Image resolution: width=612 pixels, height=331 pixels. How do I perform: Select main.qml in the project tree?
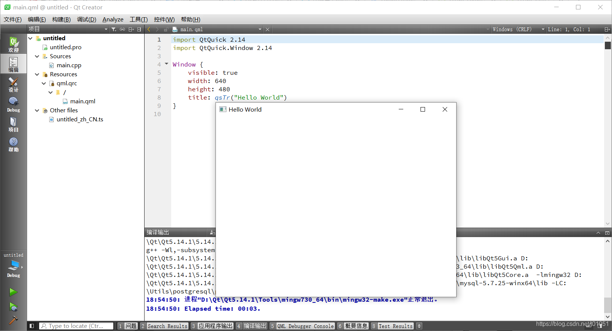click(83, 101)
